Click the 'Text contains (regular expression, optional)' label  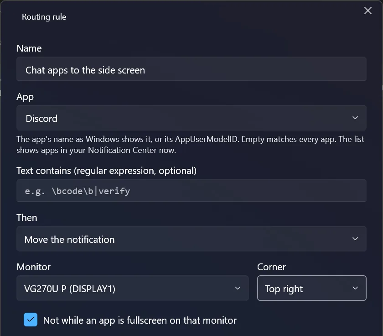tap(107, 171)
